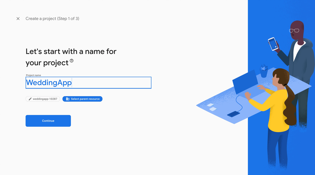This screenshot has height=175, width=315.
Task: Click the white sticky notes on the desk
Action: [x=212, y=107]
